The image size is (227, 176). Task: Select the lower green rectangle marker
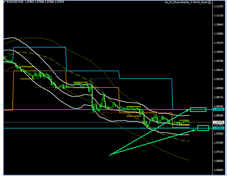(x=203, y=128)
